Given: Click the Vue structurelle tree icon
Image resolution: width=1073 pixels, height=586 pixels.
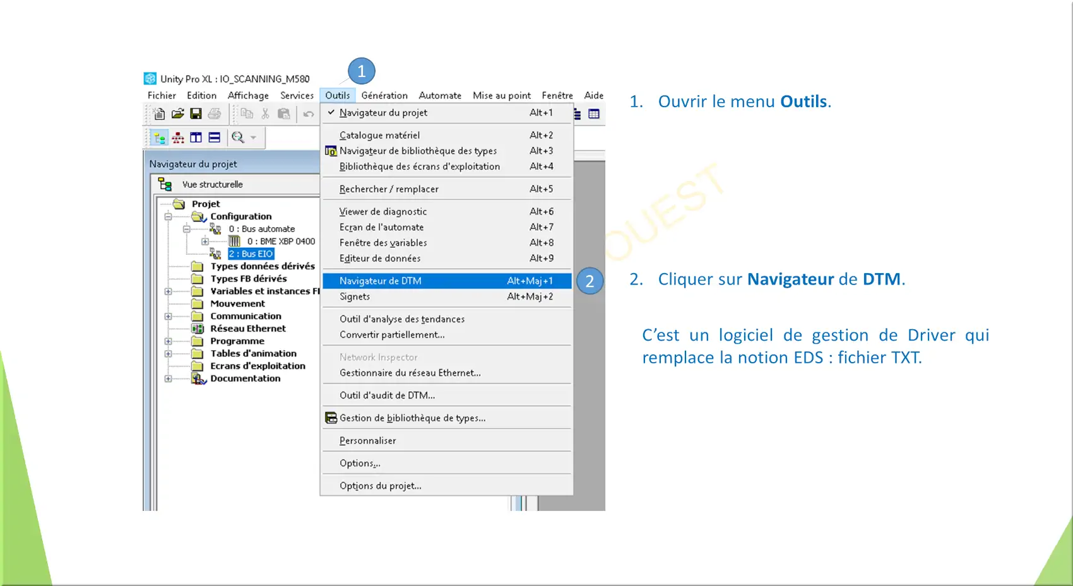Looking at the screenshot, I should tap(165, 184).
